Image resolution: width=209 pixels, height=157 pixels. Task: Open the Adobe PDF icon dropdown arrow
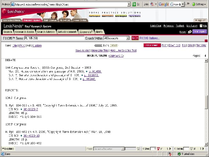[156, 4]
